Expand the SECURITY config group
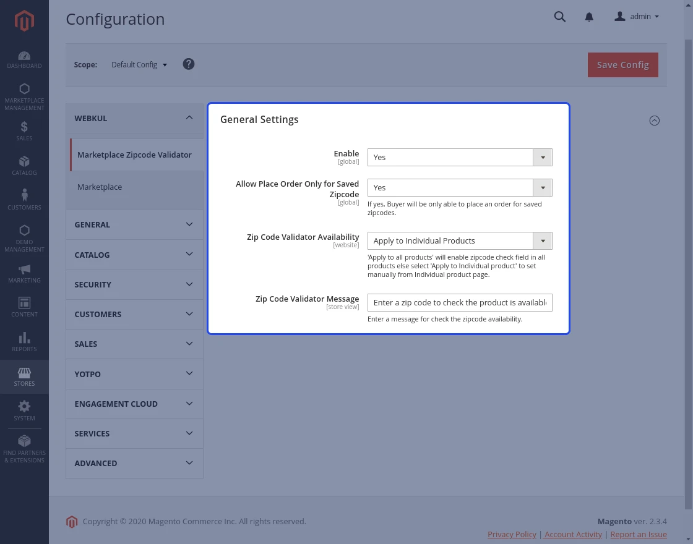Image resolution: width=693 pixels, height=544 pixels. pos(134,284)
